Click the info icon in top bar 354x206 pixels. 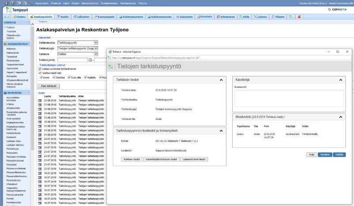6,3
